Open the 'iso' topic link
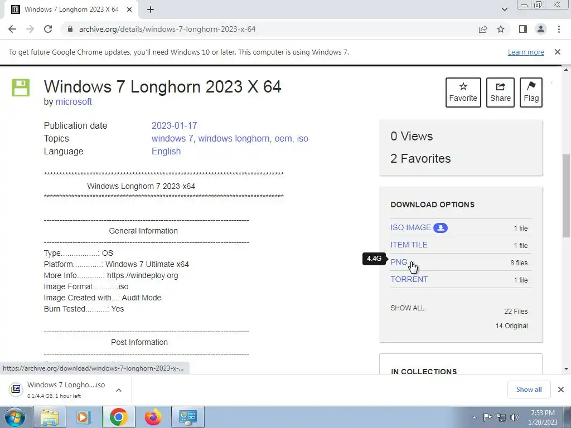 tap(303, 139)
